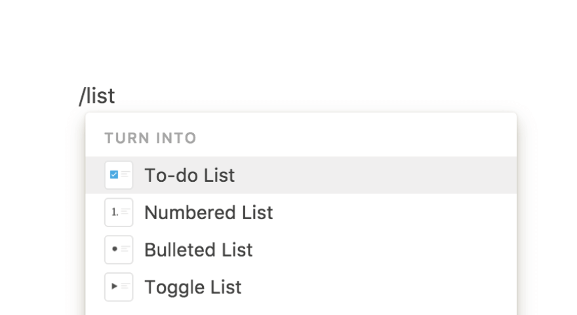Click the Bulleted List dot icon
Screen dimensions: 577x315
[x=119, y=250]
